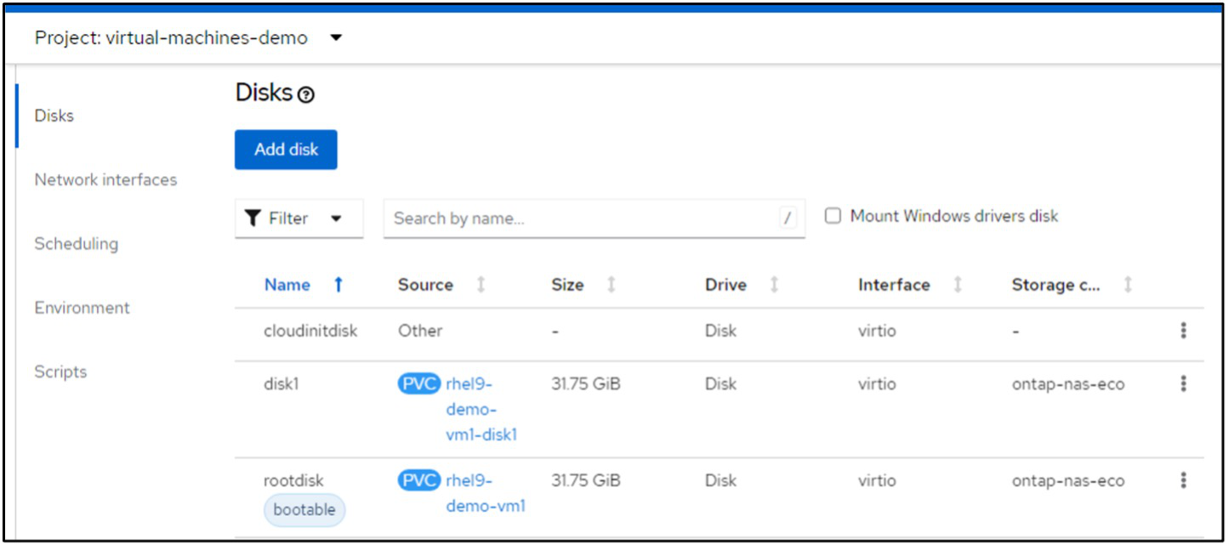Select the Environment tab
Viewport: 1229px width, 545px height.
click(82, 308)
